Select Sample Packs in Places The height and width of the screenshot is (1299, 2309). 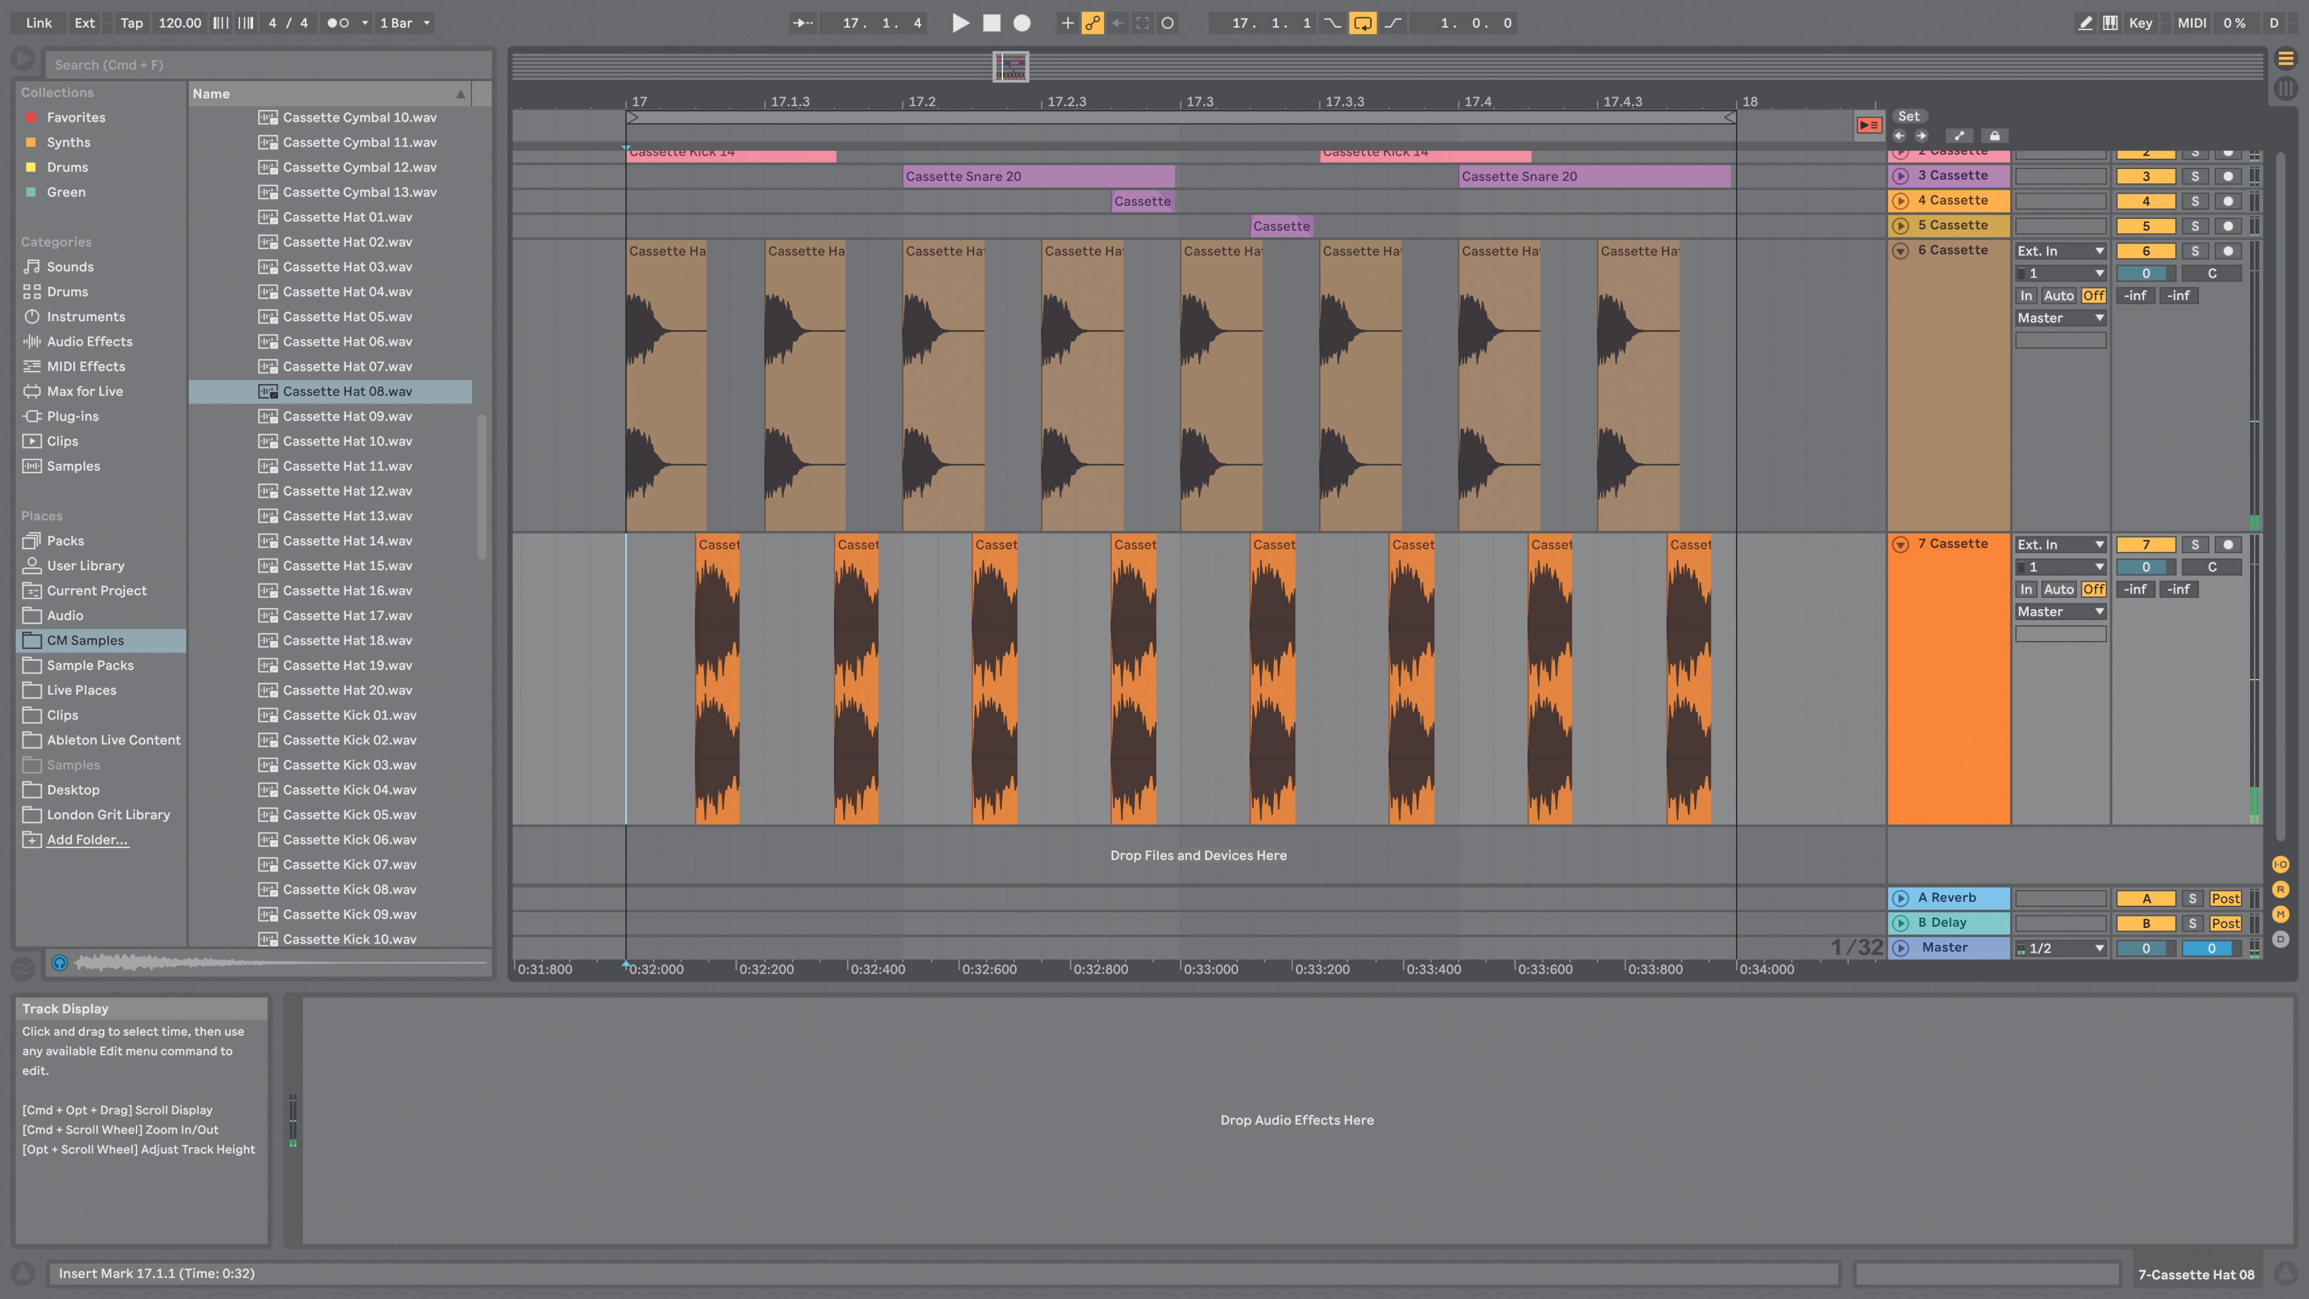(90, 665)
